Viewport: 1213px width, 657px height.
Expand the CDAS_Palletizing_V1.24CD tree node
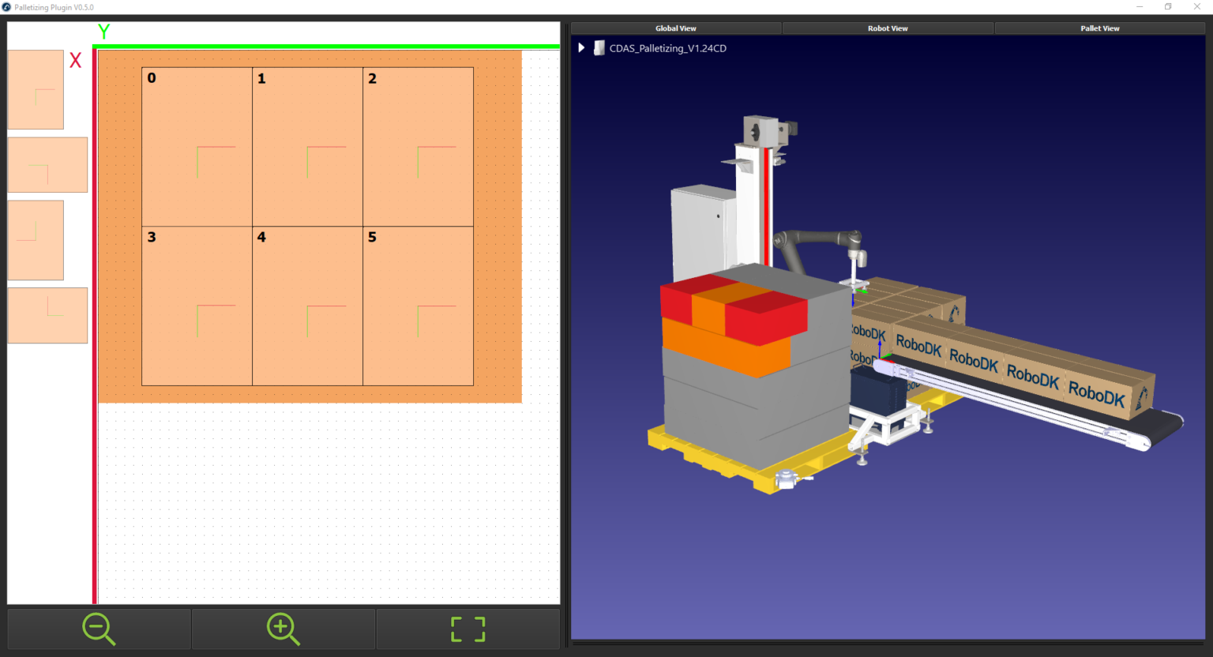(582, 47)
